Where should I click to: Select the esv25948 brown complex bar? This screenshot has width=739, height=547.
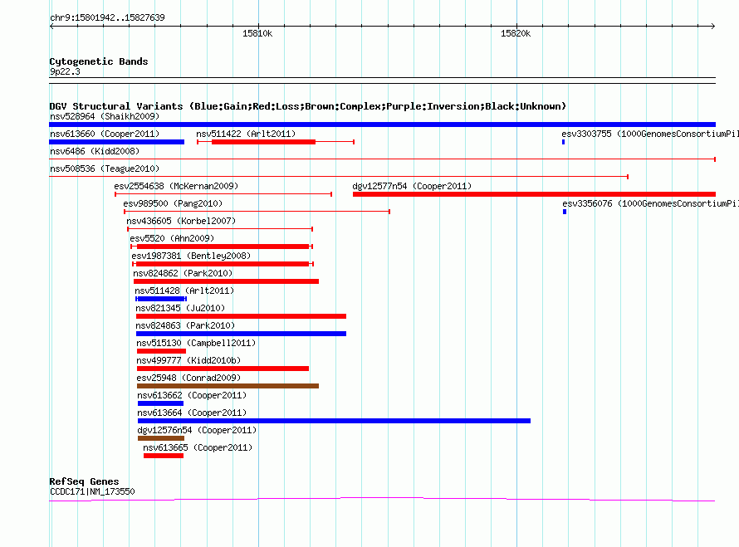coord(228,386)
